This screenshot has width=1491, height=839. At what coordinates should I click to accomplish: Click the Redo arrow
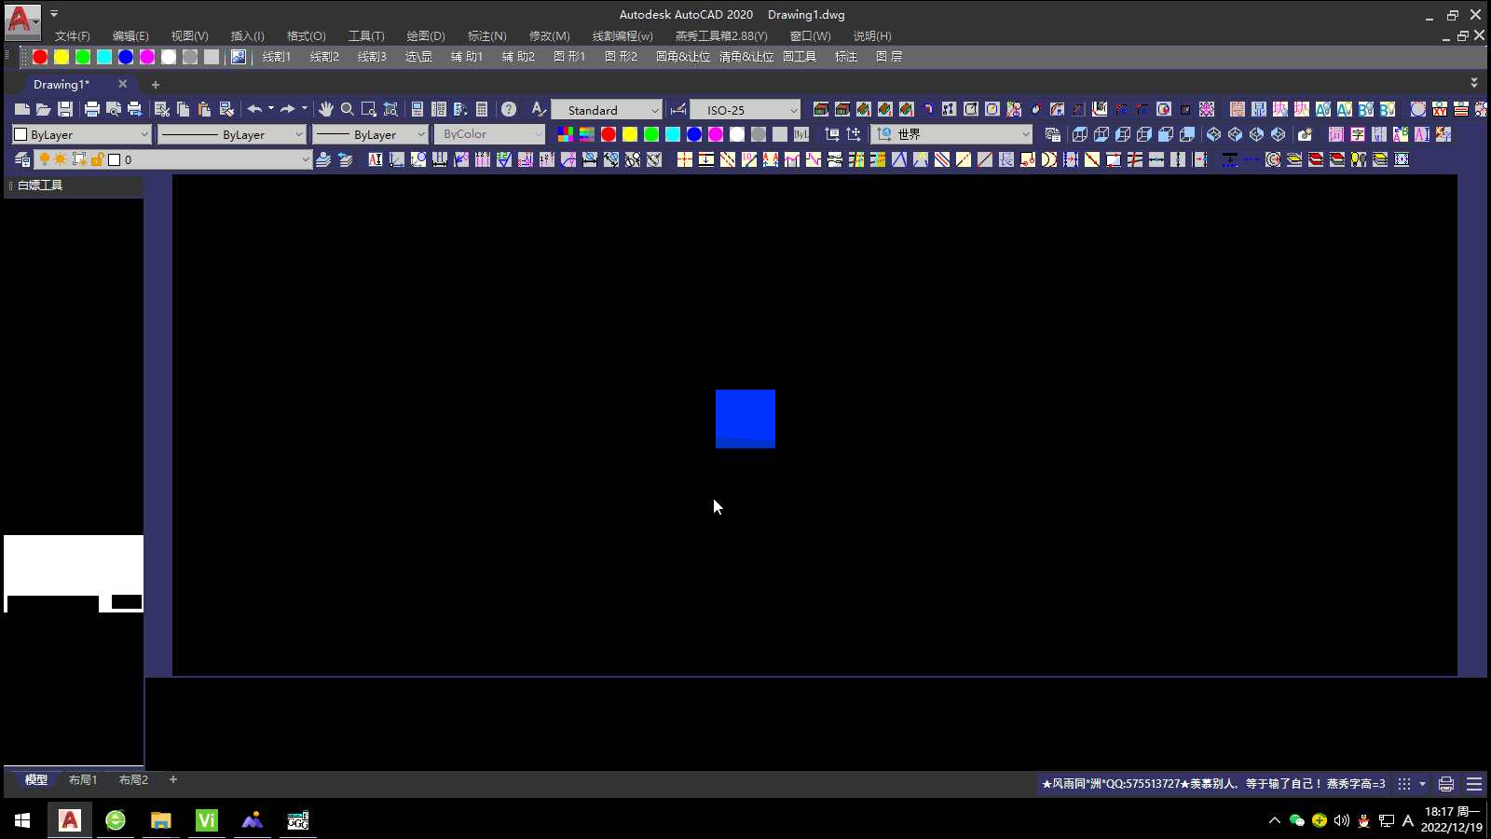(x=288, y=109)
